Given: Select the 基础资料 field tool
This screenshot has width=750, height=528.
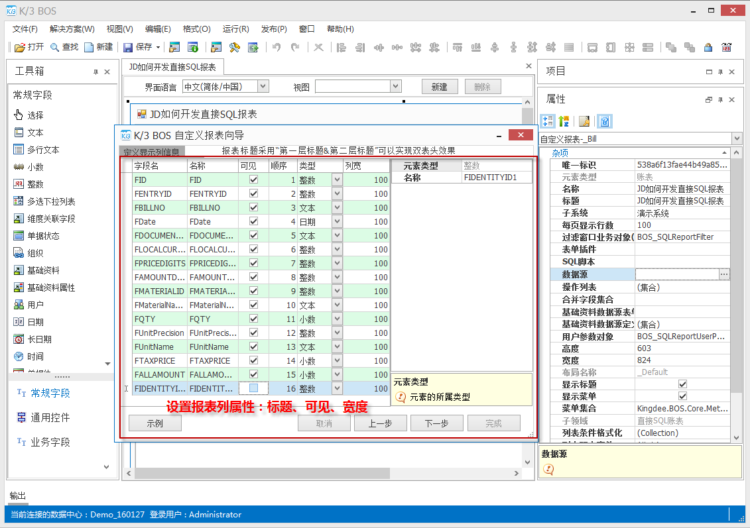Looking at the screenshot, I should [x=36, y=270].
